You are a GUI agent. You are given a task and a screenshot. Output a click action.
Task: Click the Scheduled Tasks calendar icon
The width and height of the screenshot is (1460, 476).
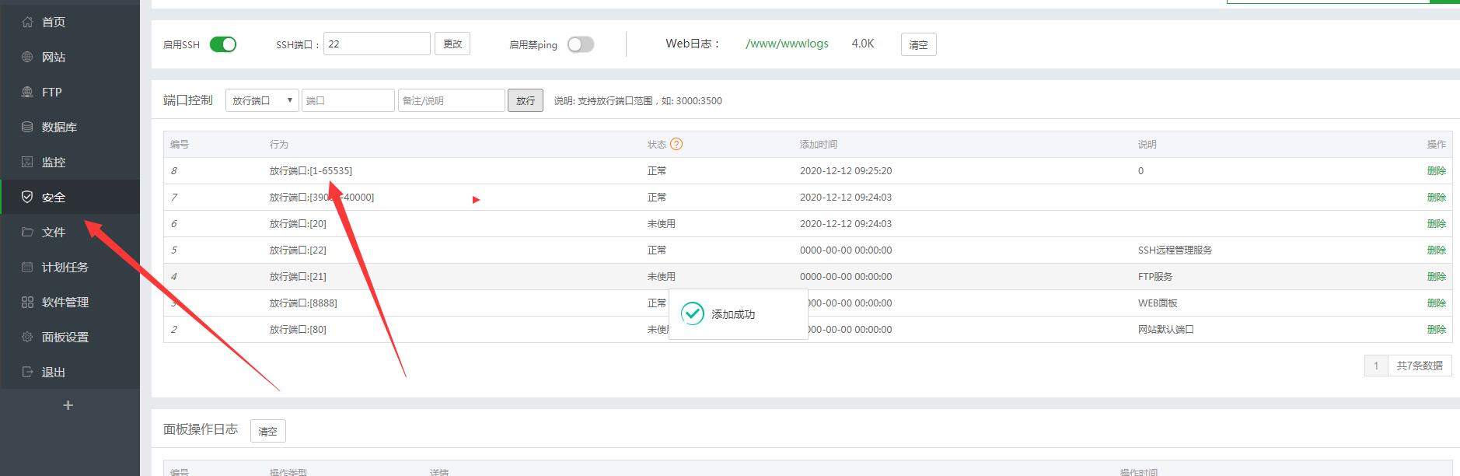point(27,267)
